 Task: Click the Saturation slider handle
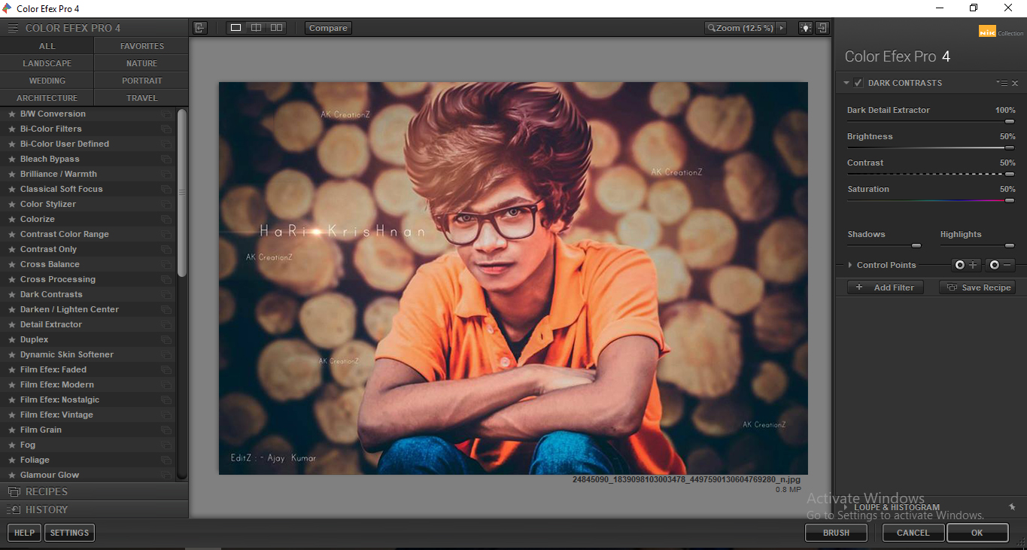pos(1010,200)
